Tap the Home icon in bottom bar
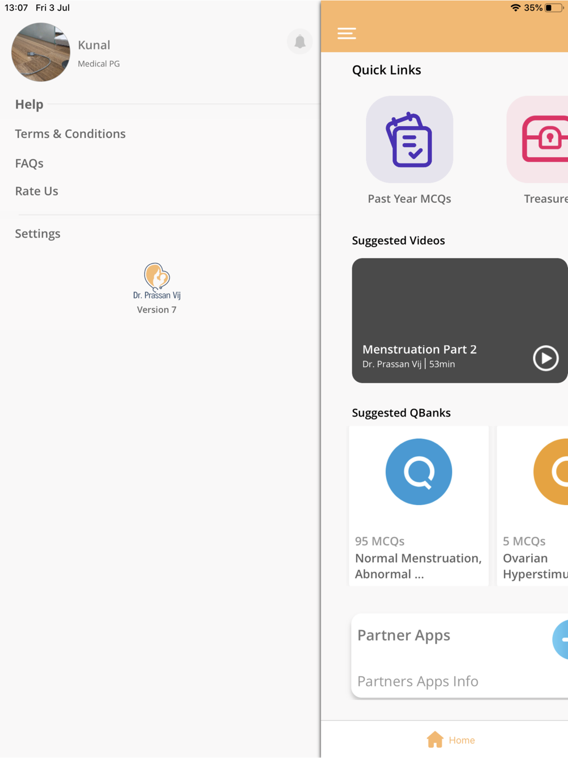This screenshot has width=568, height=758. coord(435,739)
